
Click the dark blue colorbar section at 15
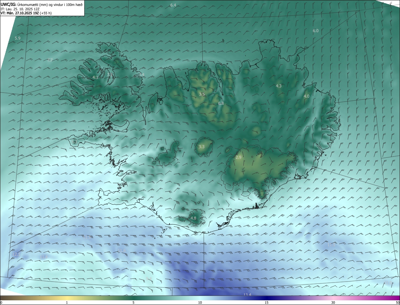tap(267, 298)
